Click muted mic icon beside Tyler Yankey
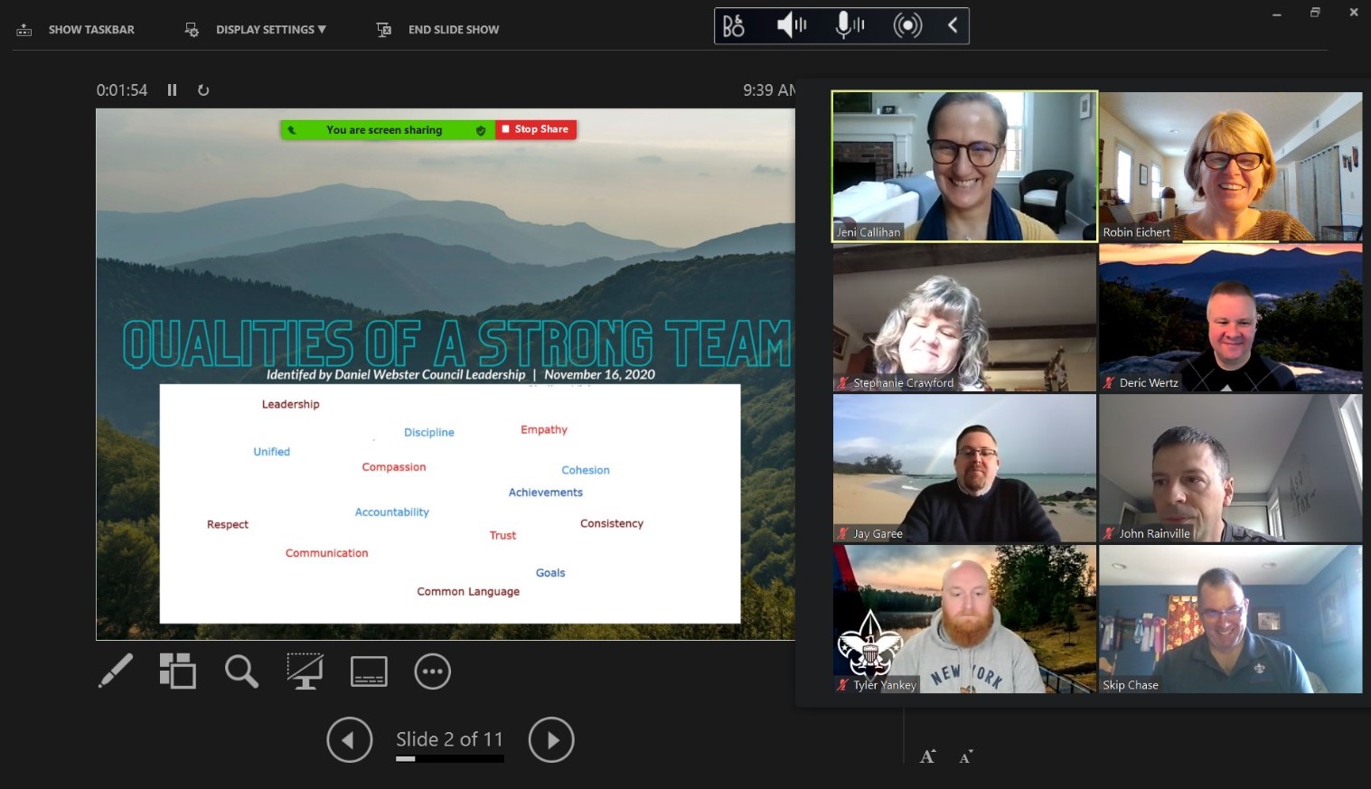The image size is (1371, 789). point(843,685)
